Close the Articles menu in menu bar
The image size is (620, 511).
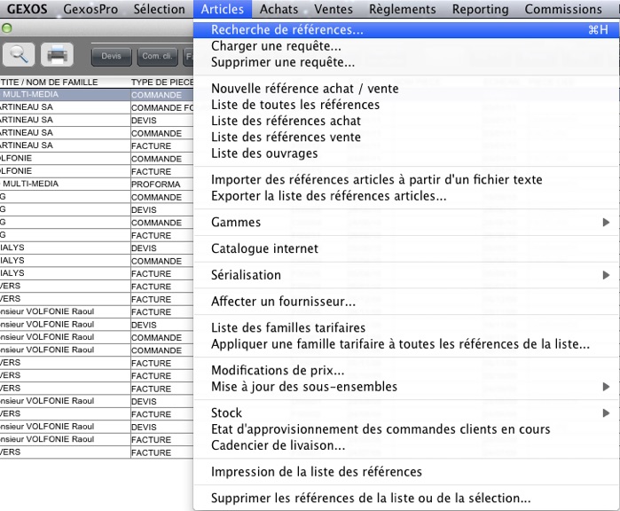pyautogui.click(x=223, y=9)
